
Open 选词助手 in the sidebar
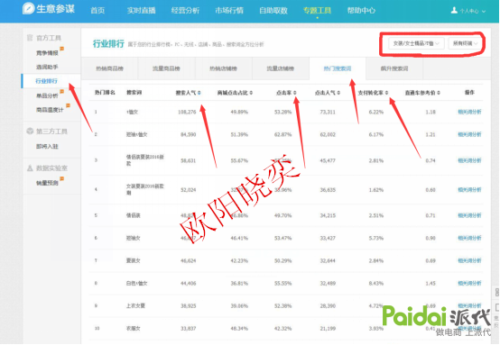pyautogui.click(x=47, y=67)
